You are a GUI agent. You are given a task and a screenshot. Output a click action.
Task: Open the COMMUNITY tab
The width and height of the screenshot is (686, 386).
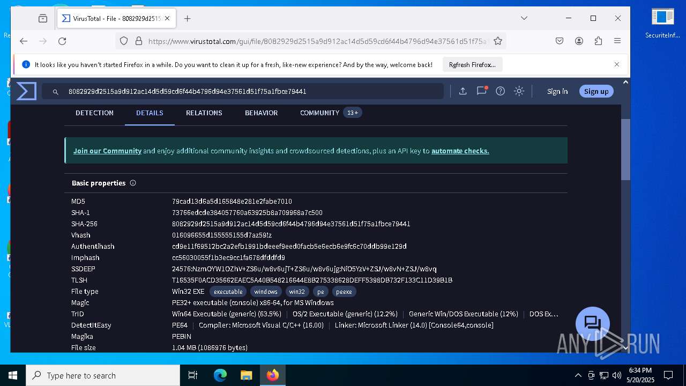(x=330, y=113)
